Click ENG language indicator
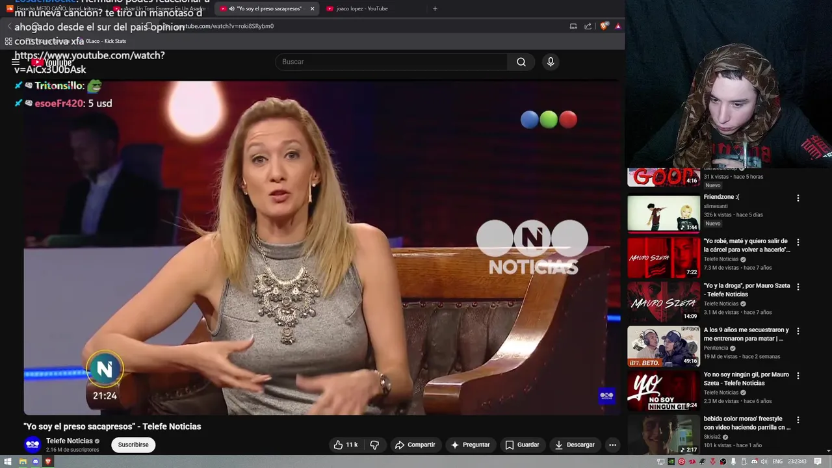Screen dimensions: 832x468 tap(777, 461)
